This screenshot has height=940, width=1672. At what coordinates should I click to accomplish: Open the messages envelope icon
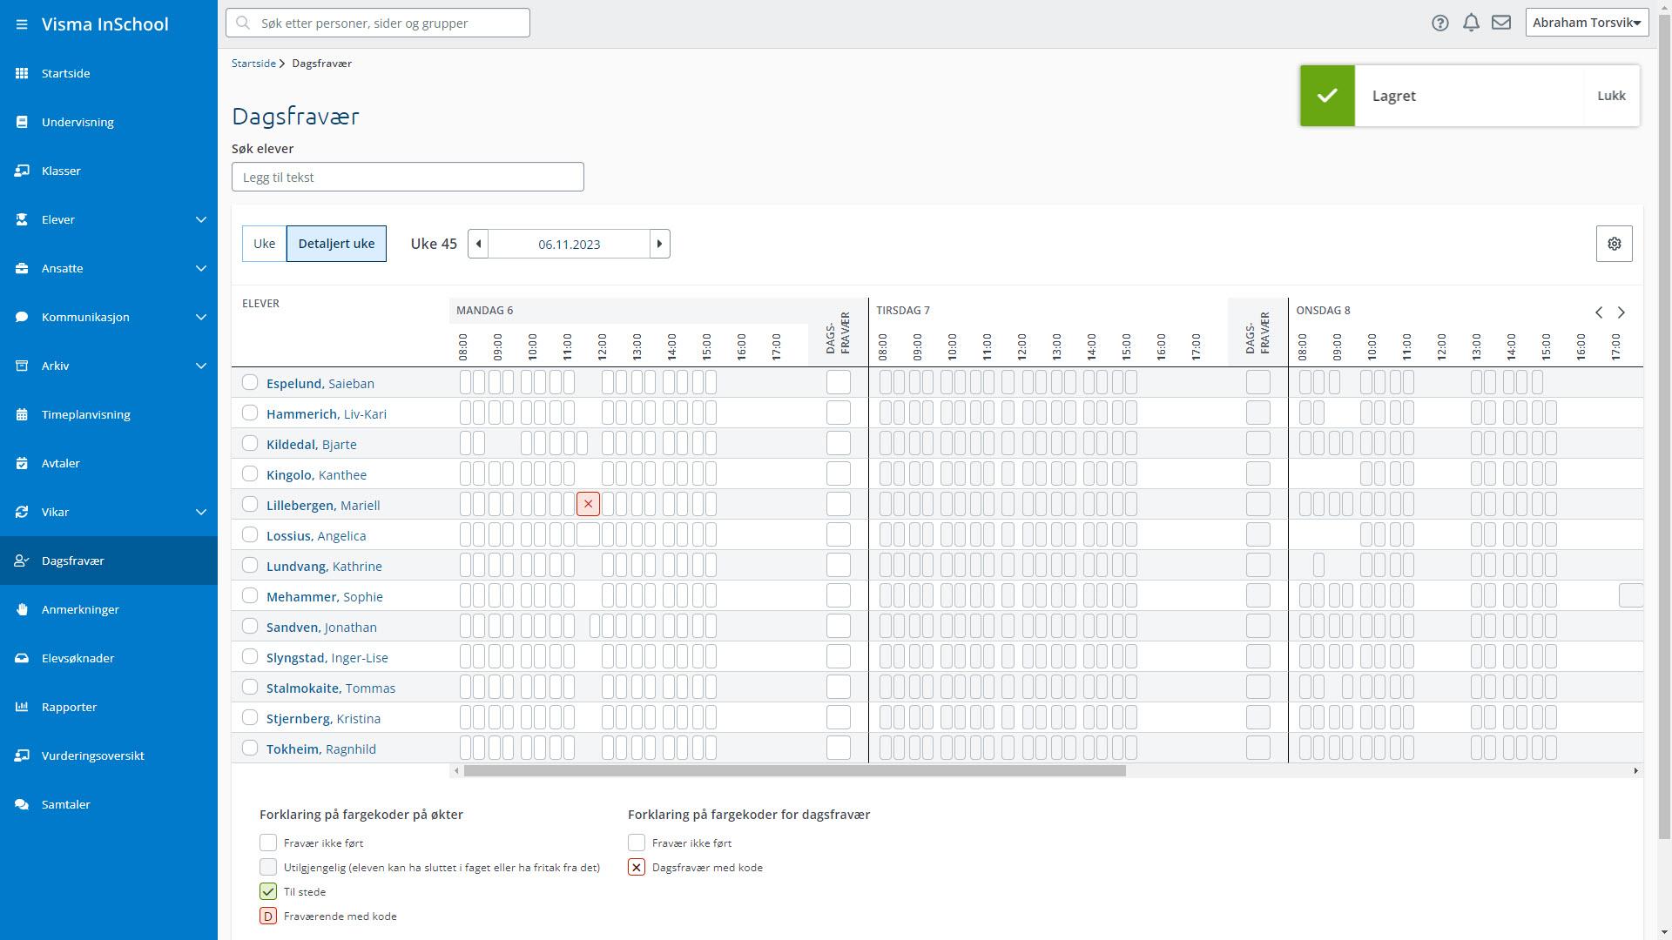1501,23
